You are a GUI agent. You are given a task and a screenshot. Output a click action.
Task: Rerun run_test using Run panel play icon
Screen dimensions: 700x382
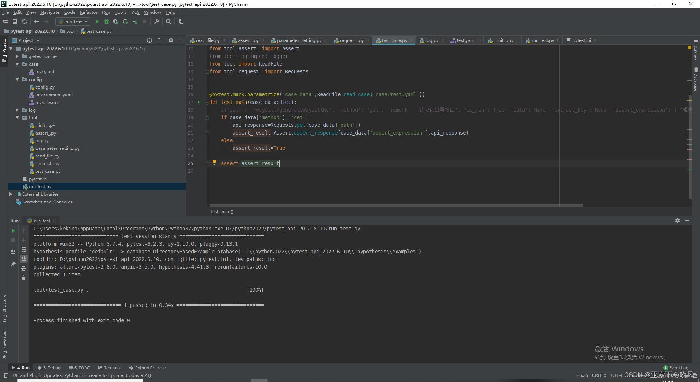tap(13, 231)
